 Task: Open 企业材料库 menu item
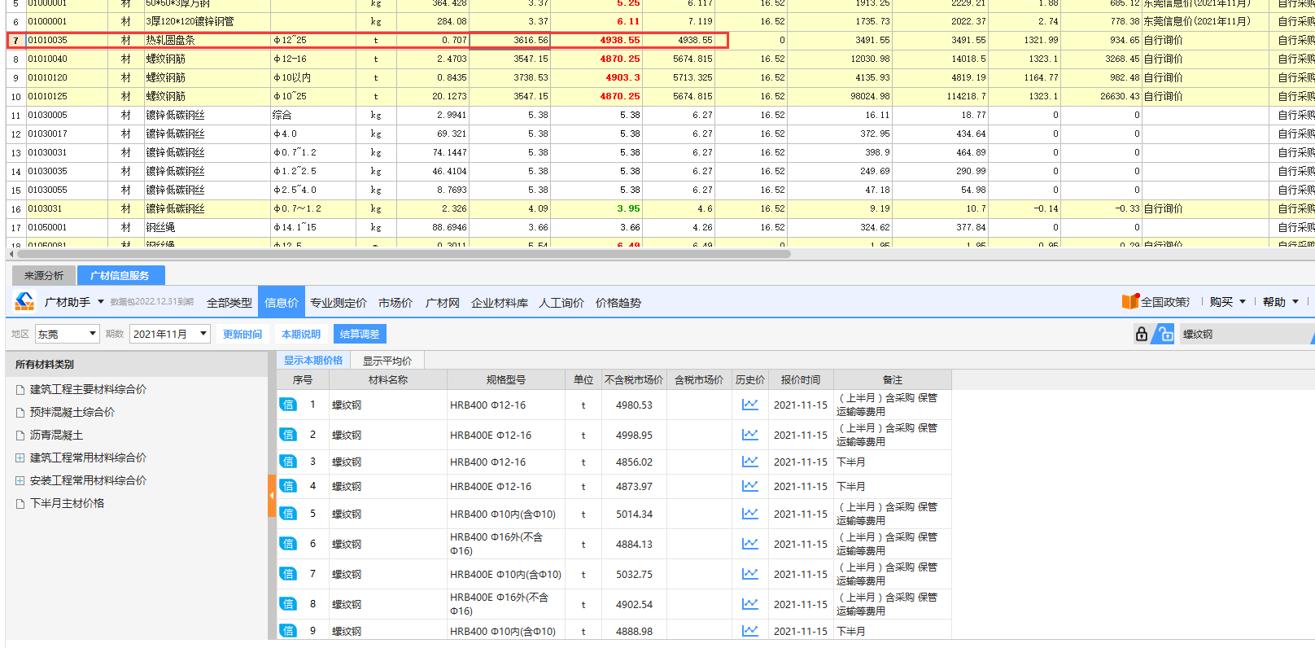click(x=500, y=303)
